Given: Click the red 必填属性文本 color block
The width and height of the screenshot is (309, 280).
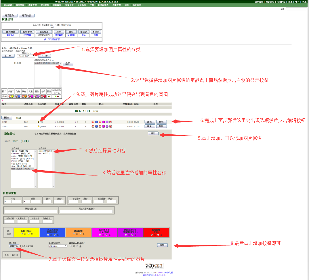Looking at the screenshot, I should (156, 232).
